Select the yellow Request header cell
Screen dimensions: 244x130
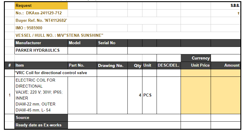(41, 6)
